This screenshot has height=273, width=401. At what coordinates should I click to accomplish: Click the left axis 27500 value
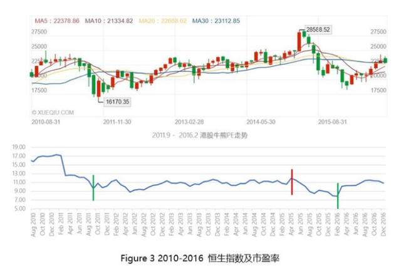(39, 32)
